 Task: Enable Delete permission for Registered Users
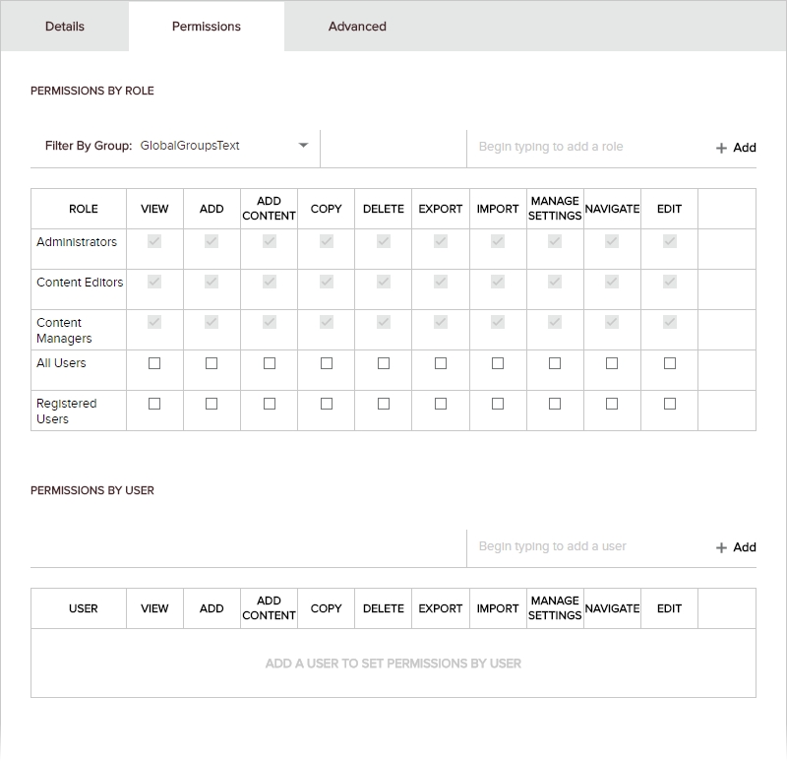tap(384, 404)
